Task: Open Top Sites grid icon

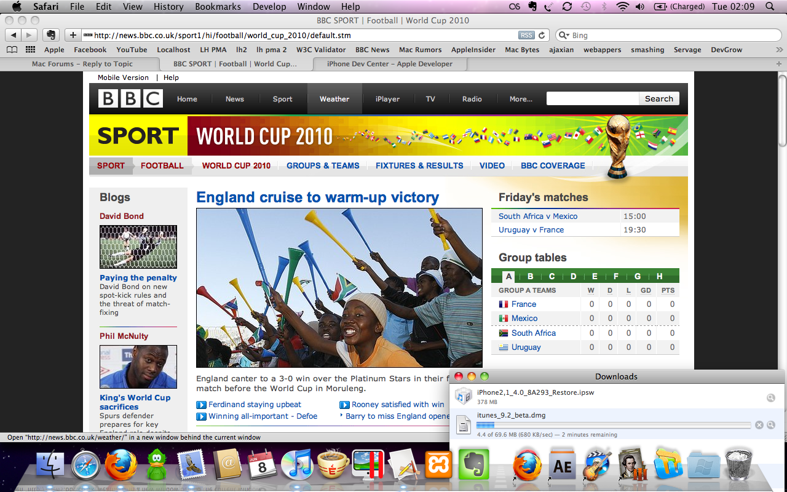Action: (30, 50)
